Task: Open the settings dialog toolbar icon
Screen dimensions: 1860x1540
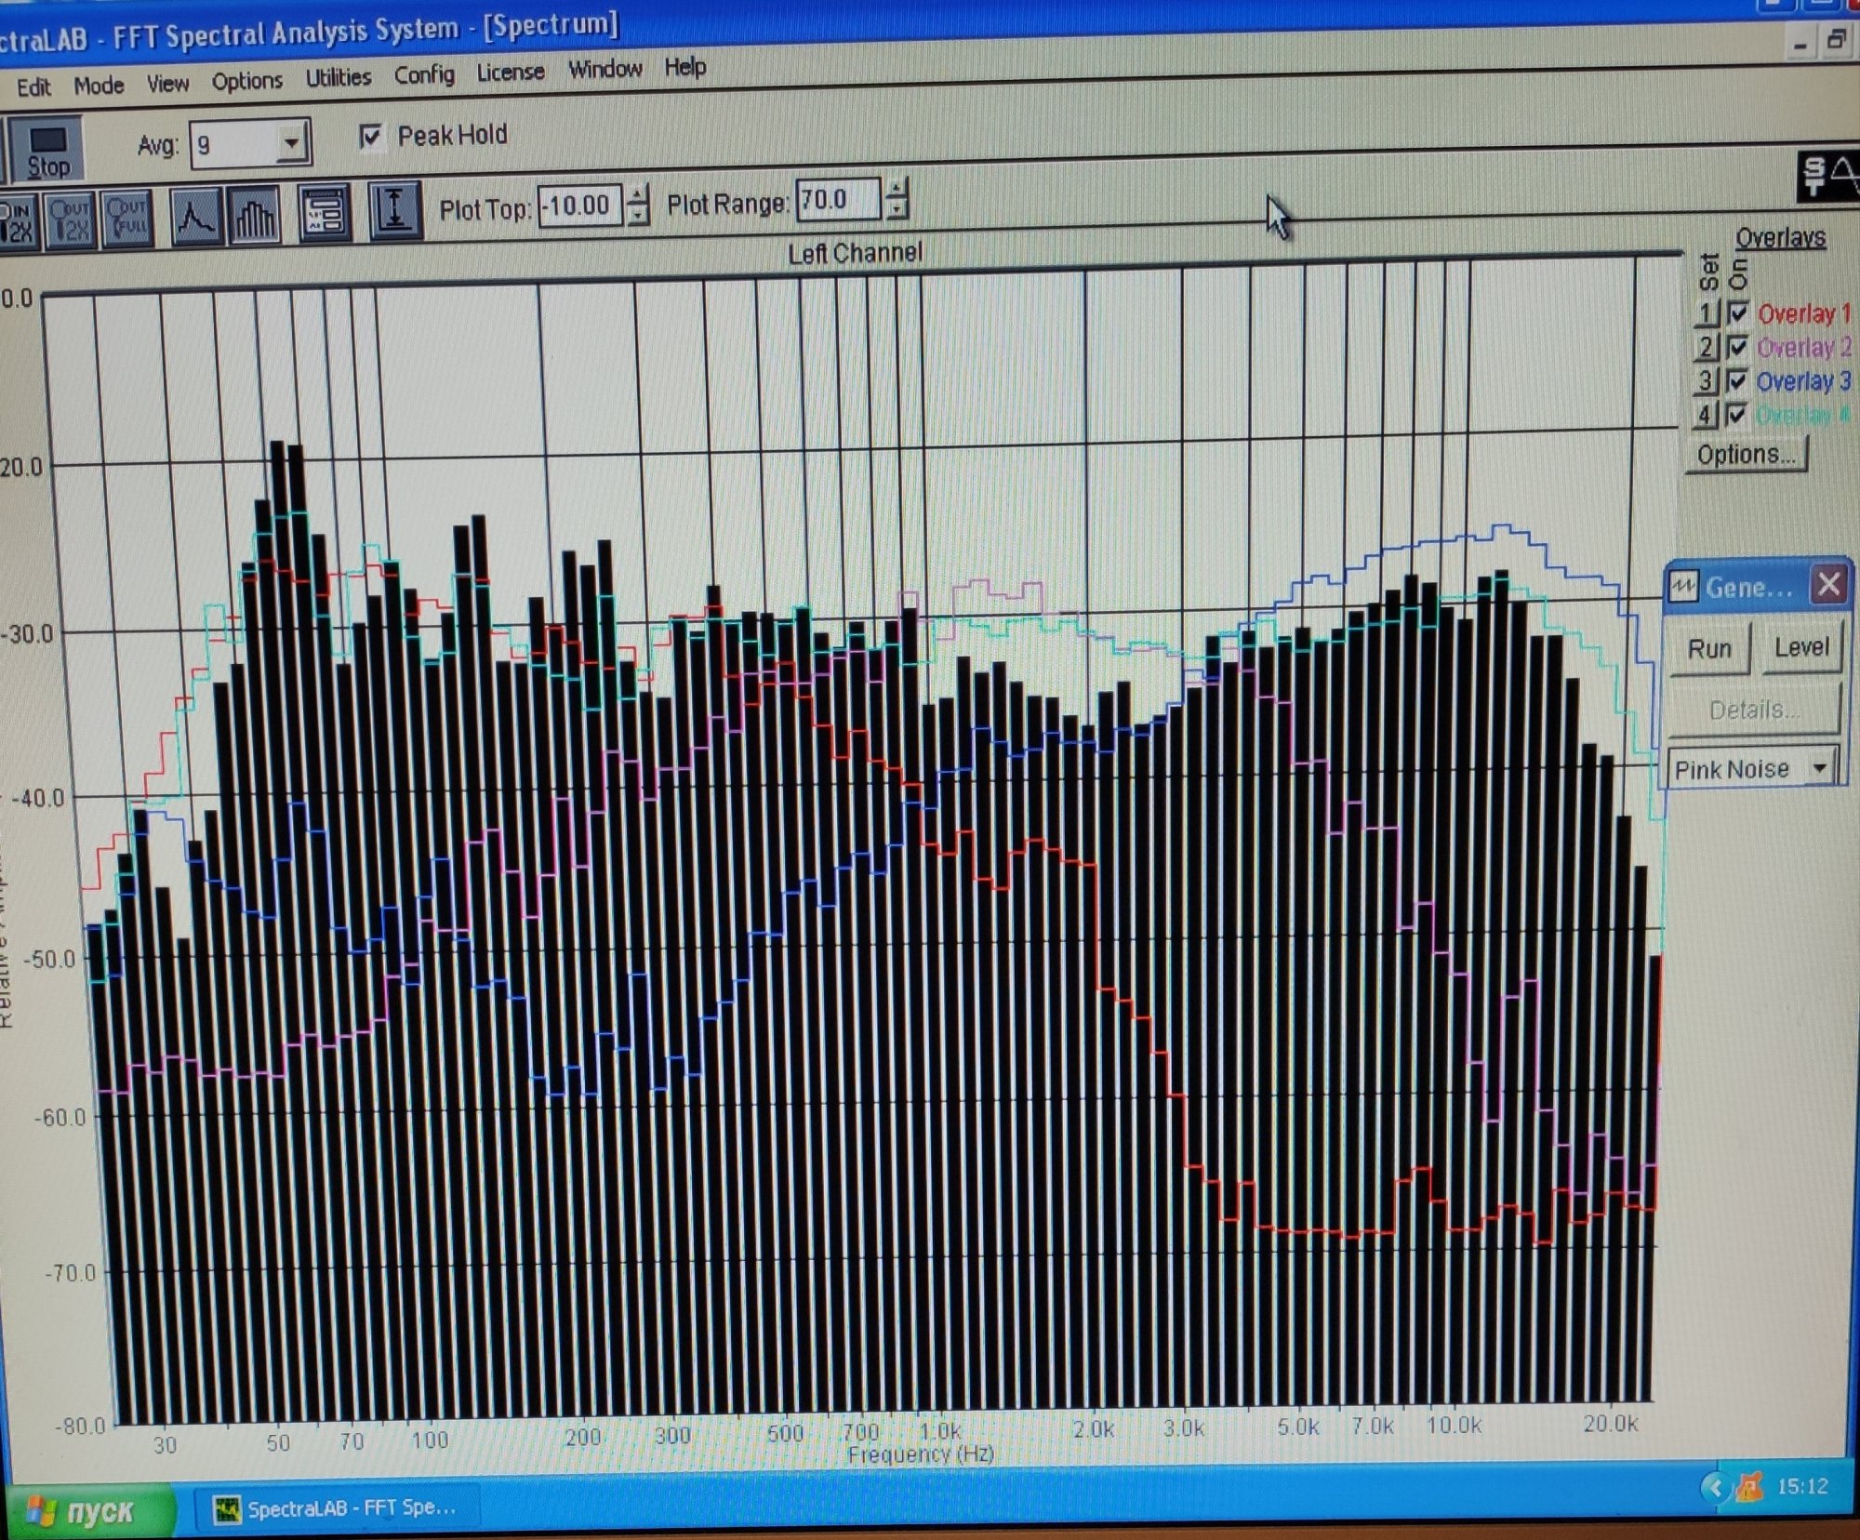Action: (x=325, y=213)
